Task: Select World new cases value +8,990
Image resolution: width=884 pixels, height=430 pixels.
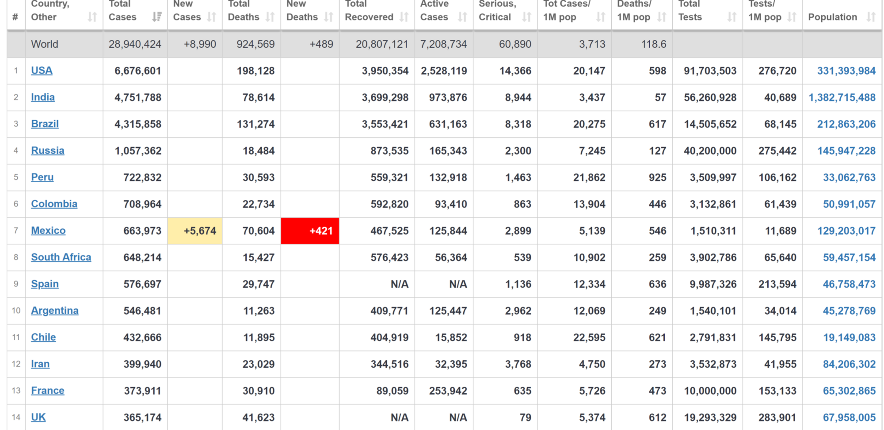Action: [x=200, y=44]
